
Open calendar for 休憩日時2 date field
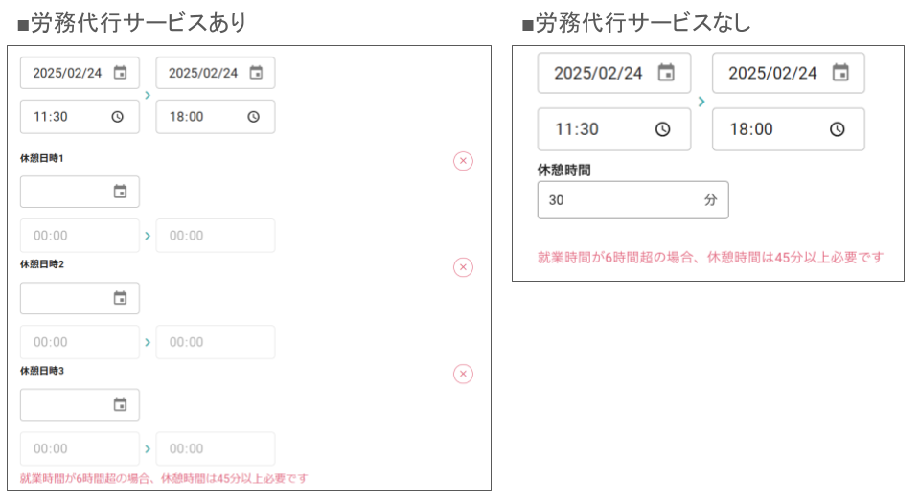[x=120, y=298]
